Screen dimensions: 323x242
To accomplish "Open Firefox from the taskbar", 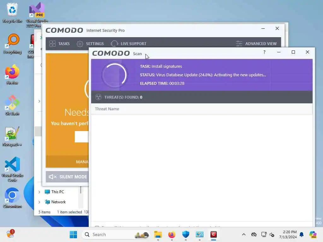I will pyautogui.click(x=172, y=234).
